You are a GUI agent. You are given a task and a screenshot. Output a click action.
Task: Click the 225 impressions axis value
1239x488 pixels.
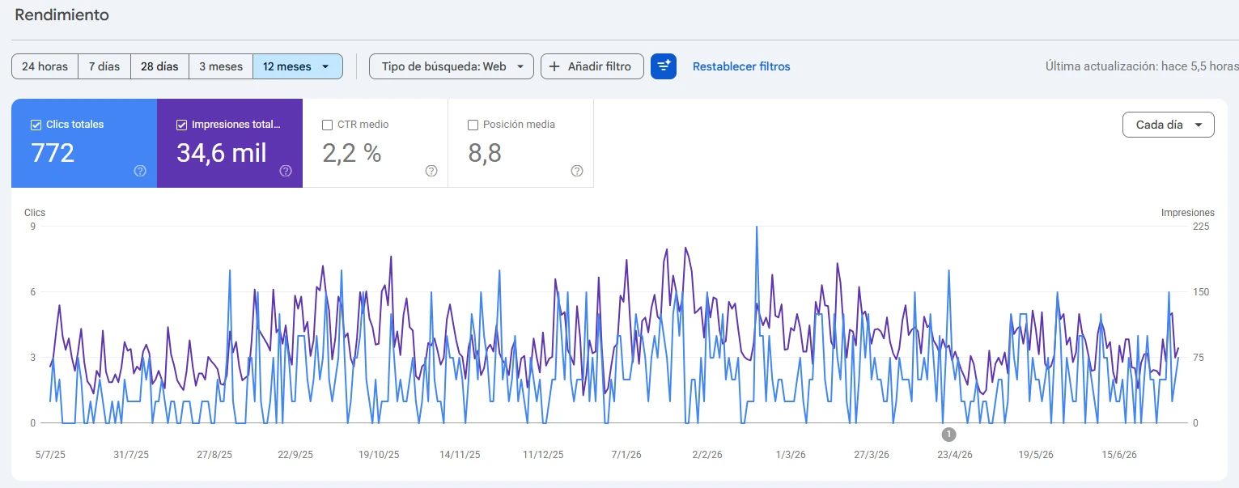1201,227
